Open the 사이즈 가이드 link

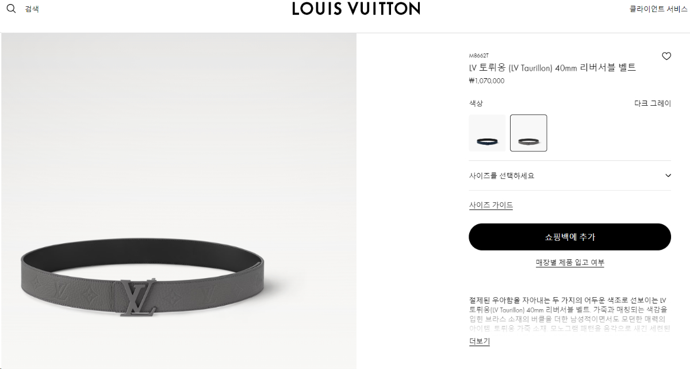(x=490, y=205)
